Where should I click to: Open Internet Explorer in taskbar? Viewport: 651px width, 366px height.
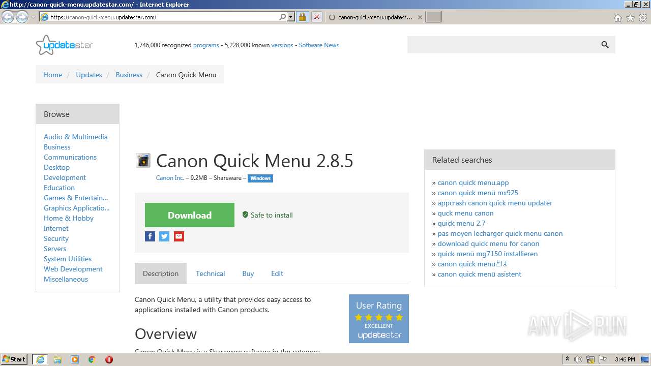[x=40, y=359]
